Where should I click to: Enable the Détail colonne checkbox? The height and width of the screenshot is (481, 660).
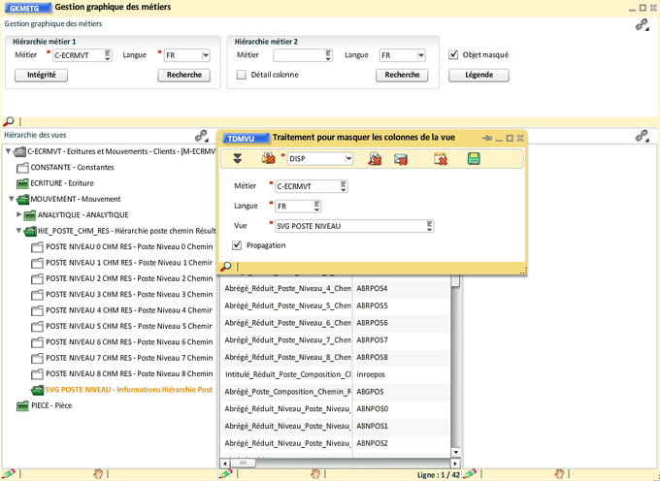(x=242, y=75)
